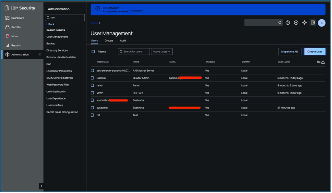Image resolution: width=332 pixels, height=193 pixels.
Task: Tick the checkbox next to rahul
Action: (x=92, y=85)
